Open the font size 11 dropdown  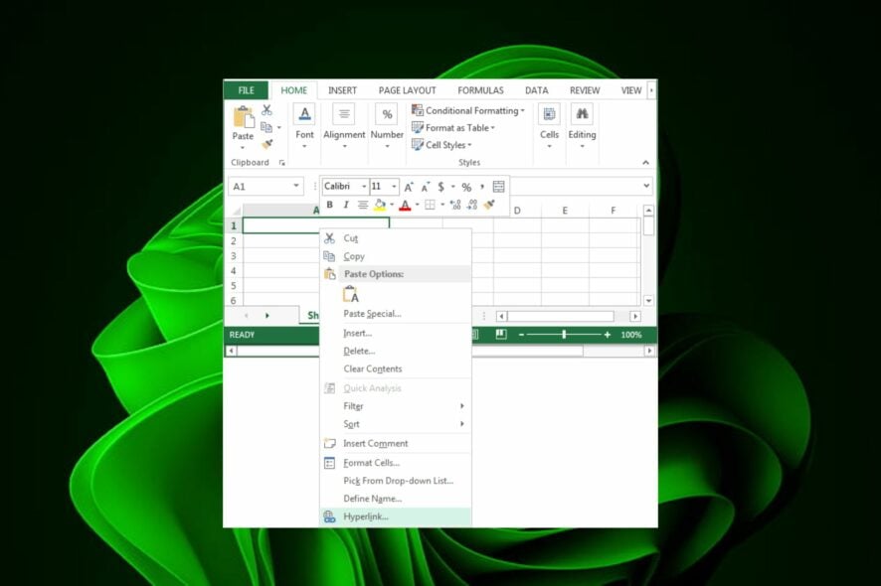[x=395, y=187]
